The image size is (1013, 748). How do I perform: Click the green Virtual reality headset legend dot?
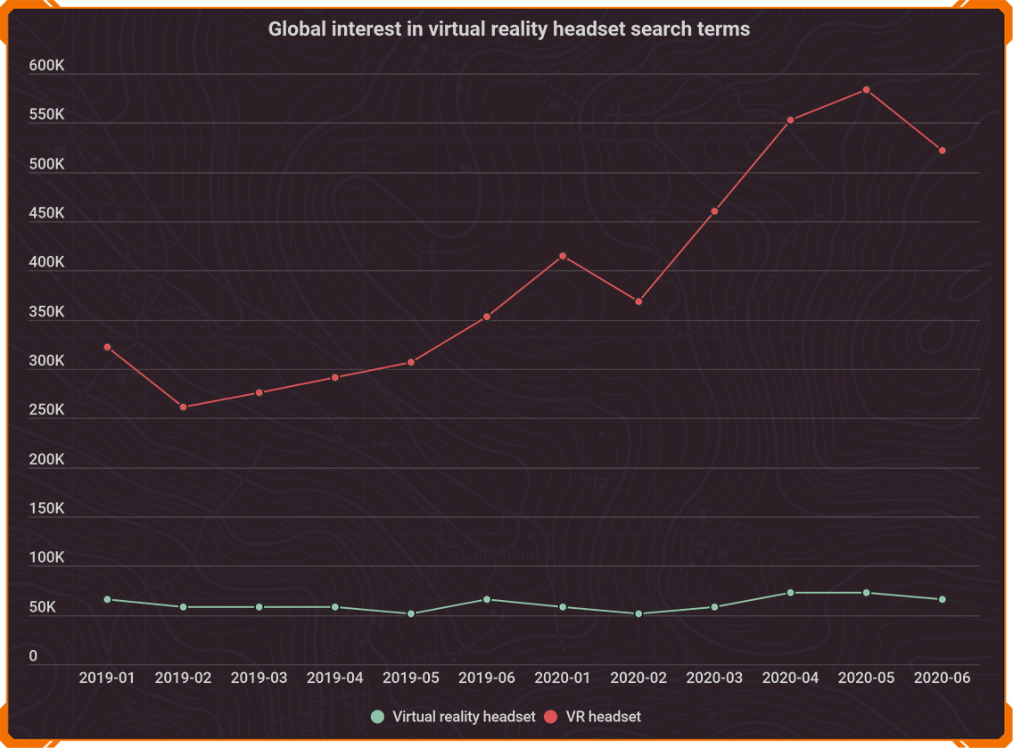[378, 717]
